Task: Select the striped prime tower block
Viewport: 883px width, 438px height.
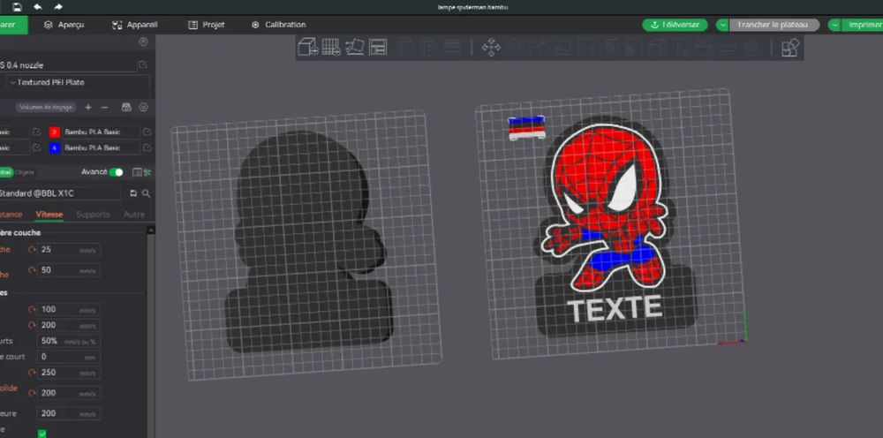Action: [526, 128]
